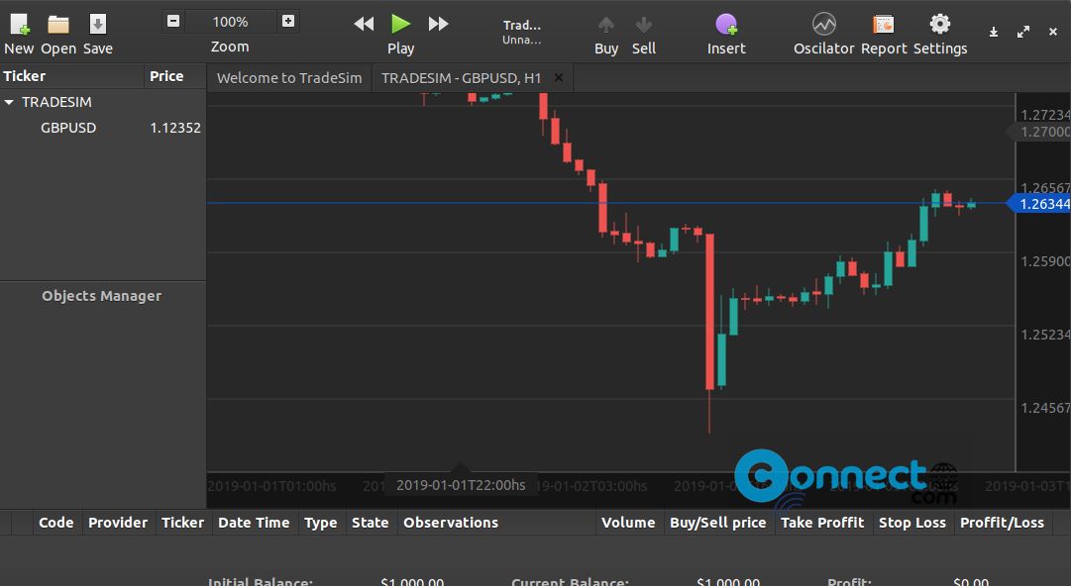Fast forward the simulation playback
The image size is (1071, 586).
click(x=438, y=24)
